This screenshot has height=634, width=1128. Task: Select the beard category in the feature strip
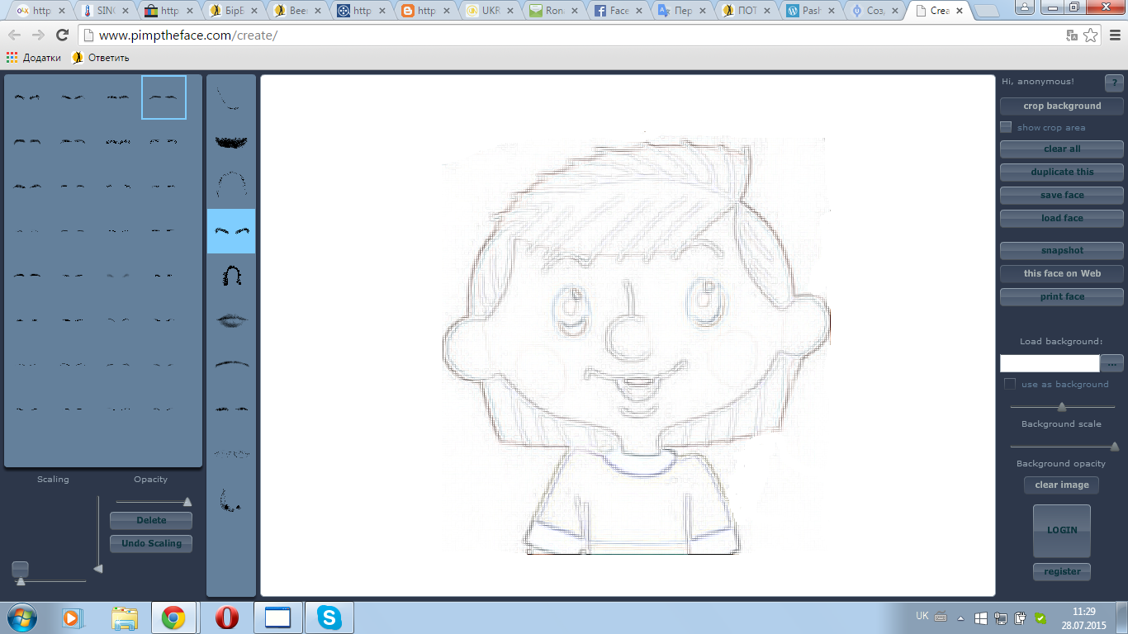click(x=231, y=142)
